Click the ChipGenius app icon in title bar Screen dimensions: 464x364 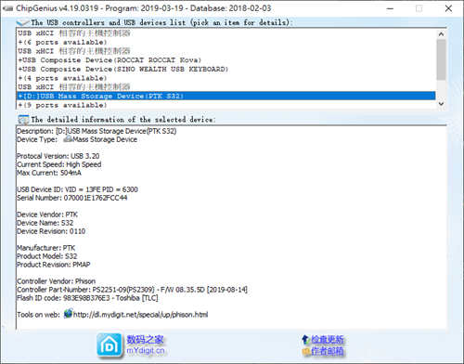[x=7, y=8]
